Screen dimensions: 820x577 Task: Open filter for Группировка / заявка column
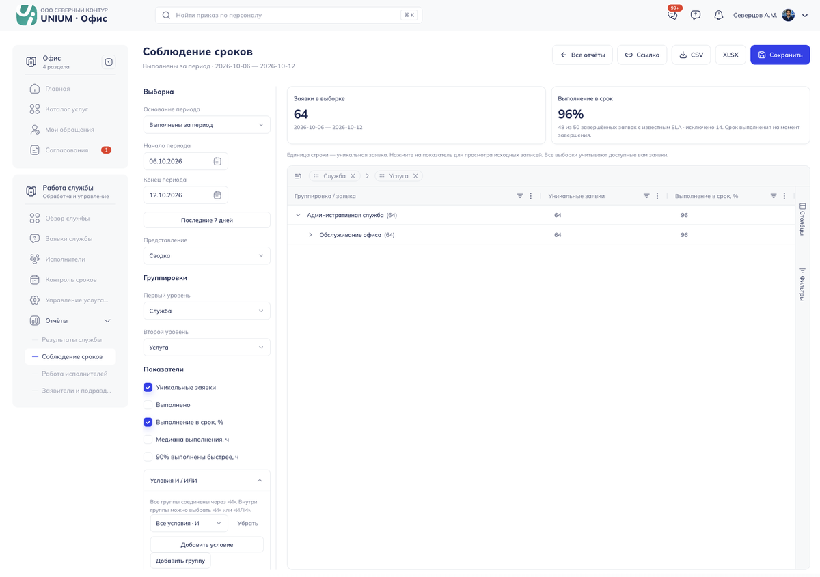point(520,196)
